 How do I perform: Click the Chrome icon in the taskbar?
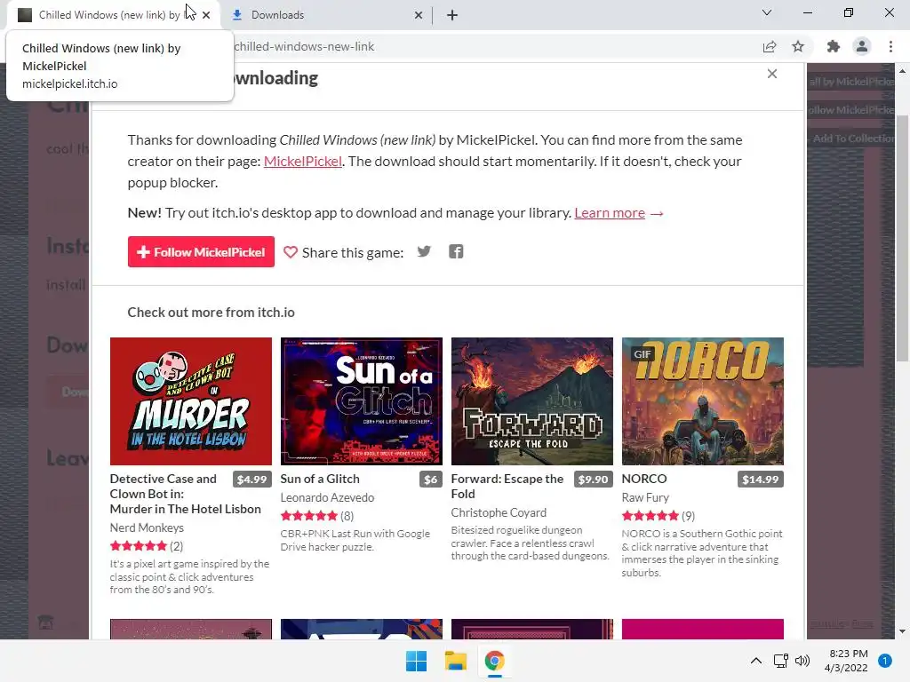click(494, 661)
